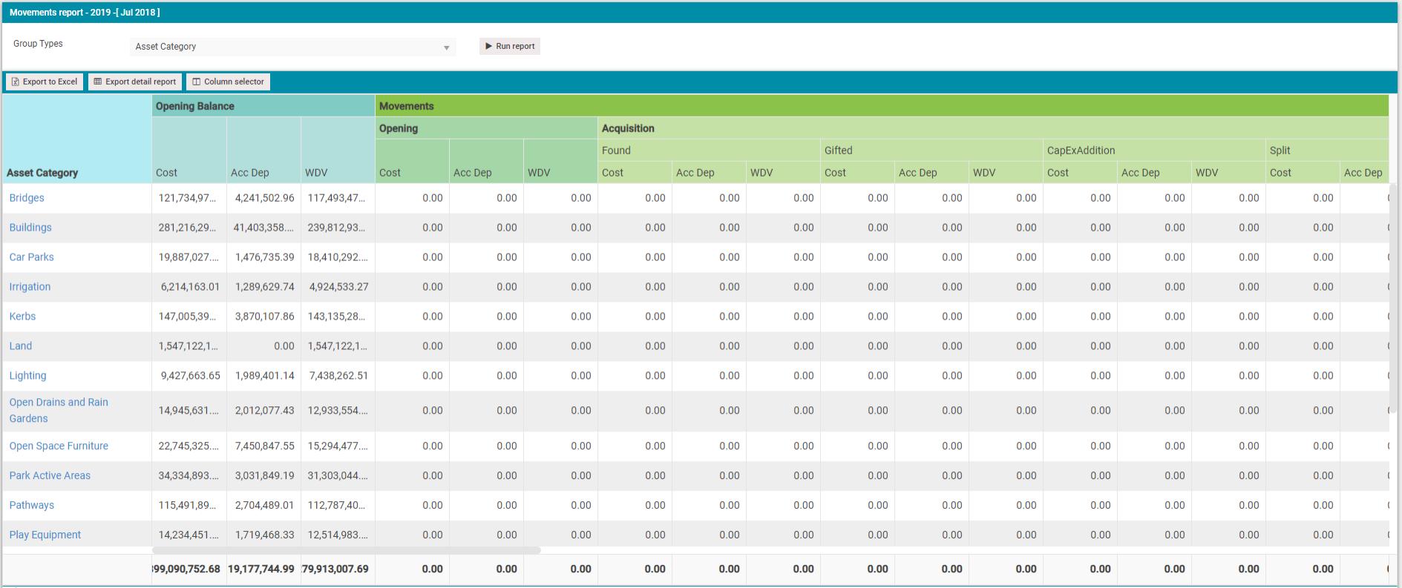
Task: Click the Acquisition group header
Action: click(993, 128)
